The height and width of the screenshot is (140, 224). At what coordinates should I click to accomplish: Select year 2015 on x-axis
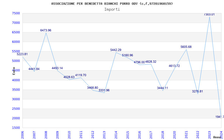pyautogui.click(x=128, y=135)
